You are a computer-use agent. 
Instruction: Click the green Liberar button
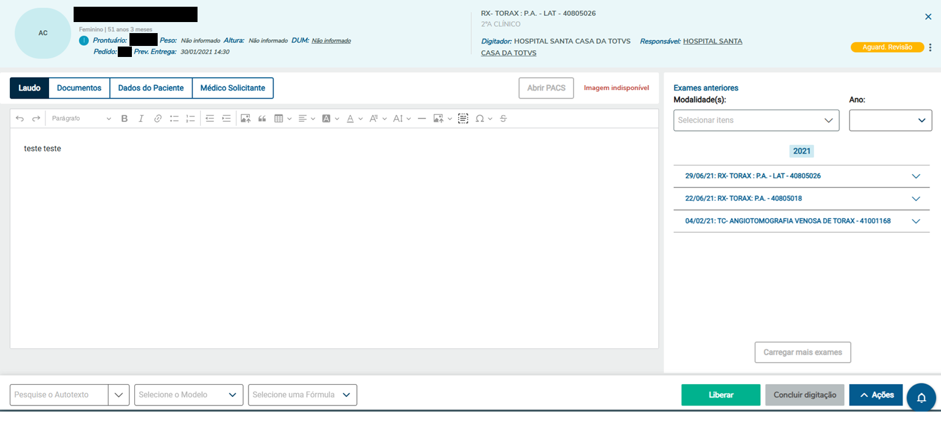(721, 395)
